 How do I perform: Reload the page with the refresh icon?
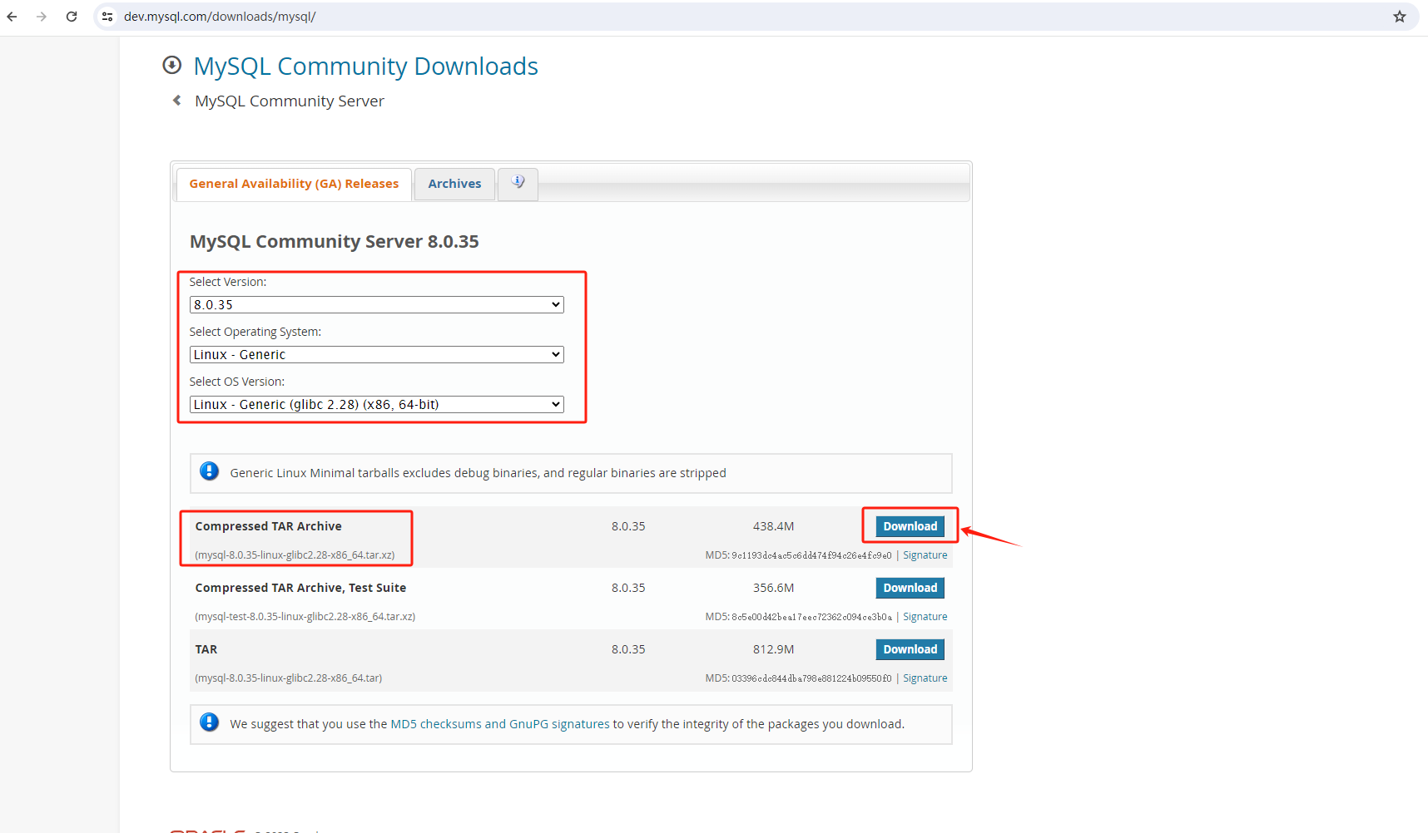point(72,17)
